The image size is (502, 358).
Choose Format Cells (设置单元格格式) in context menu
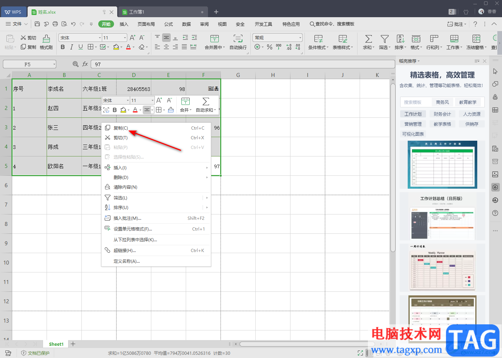[x=156, y=229]
